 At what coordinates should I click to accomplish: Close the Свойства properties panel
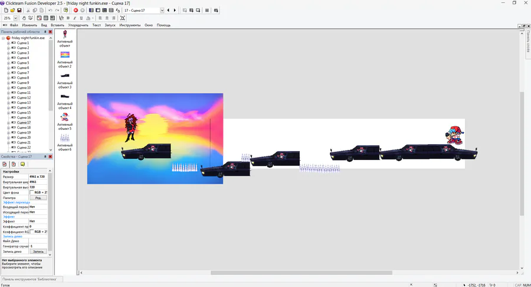(51, 156)
